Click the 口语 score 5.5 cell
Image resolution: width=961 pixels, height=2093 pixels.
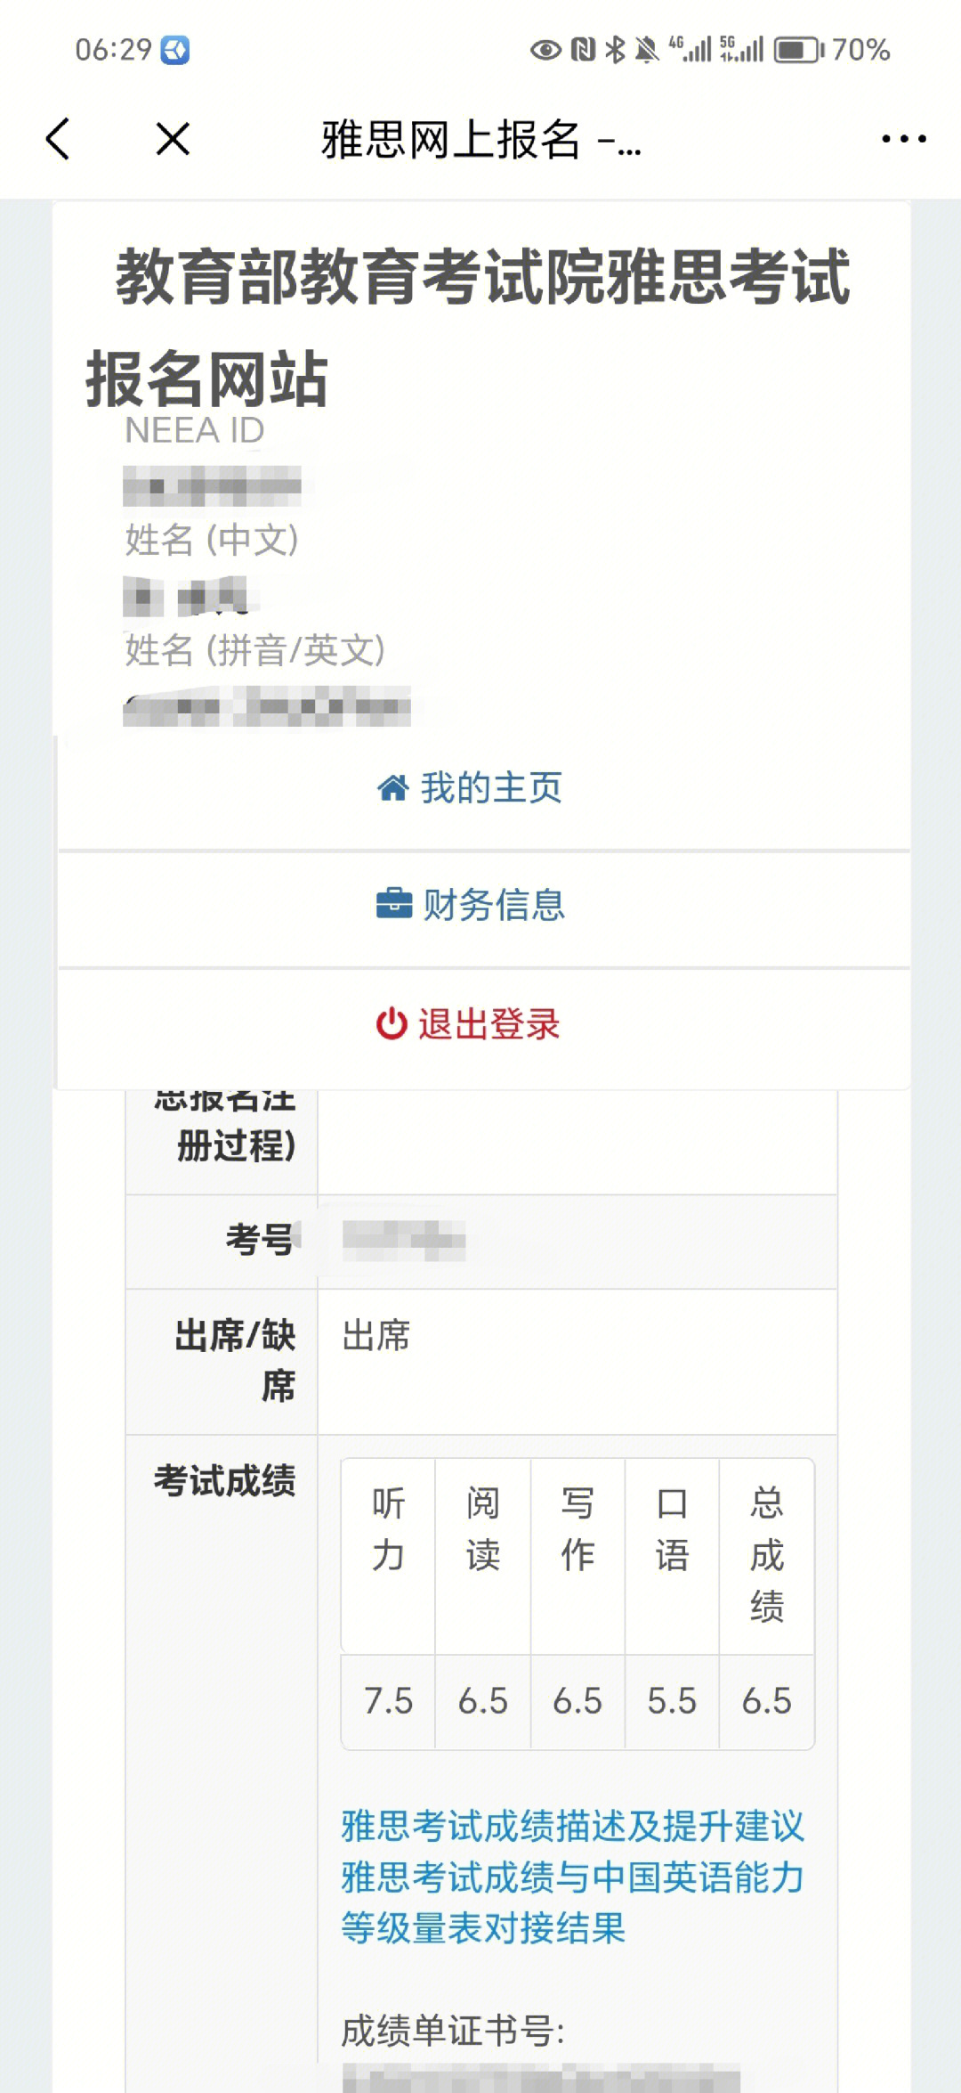[x=672, y=1701]
